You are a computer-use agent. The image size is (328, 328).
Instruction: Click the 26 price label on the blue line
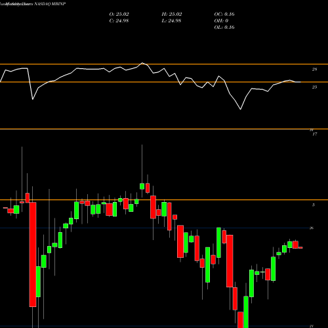tap(312, 228)
